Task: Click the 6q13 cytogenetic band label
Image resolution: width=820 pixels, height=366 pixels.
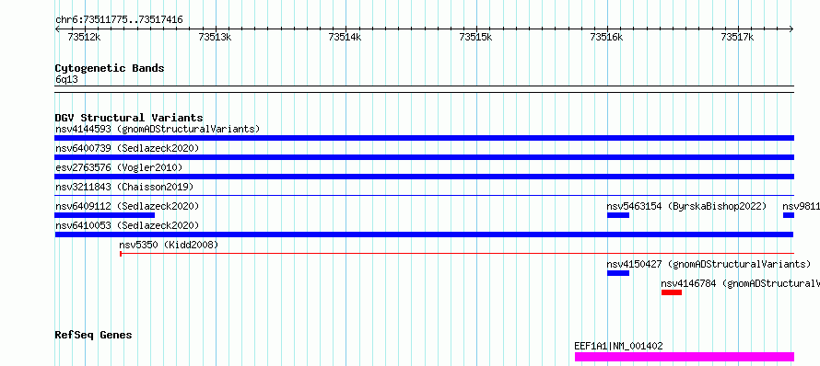Action: click(66, 79)
